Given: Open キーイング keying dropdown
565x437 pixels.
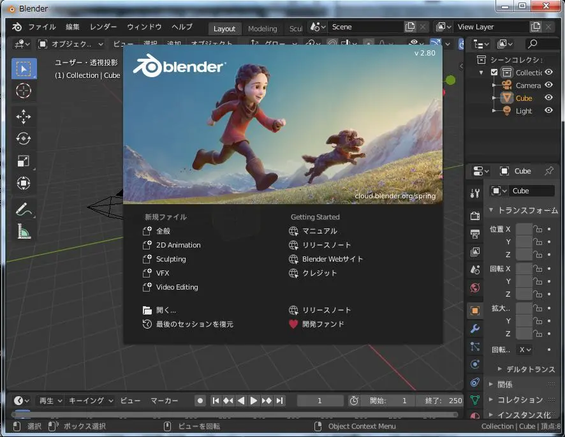Looking at the screenshot, I should point(91,401).
